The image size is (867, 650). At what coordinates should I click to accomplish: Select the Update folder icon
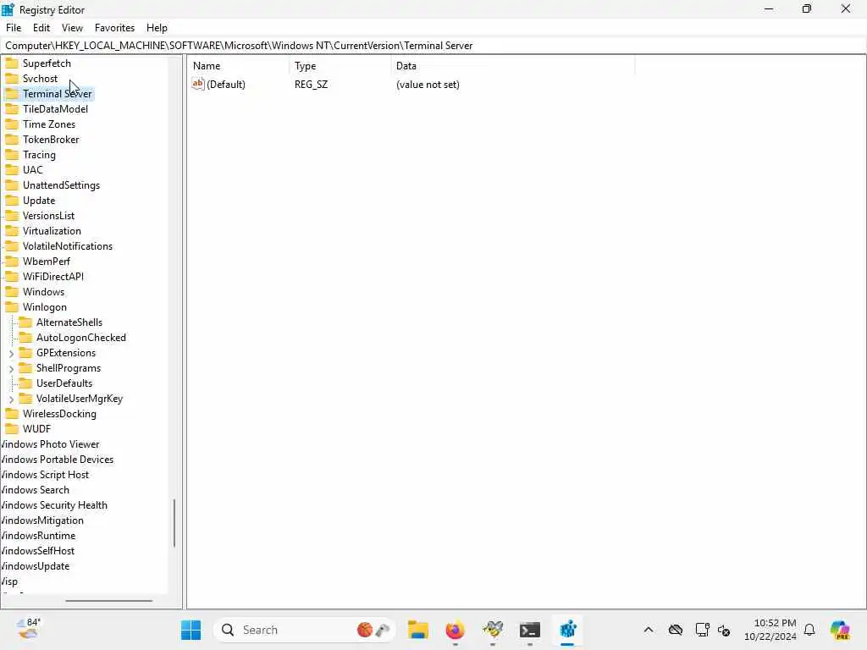point(12,201)
